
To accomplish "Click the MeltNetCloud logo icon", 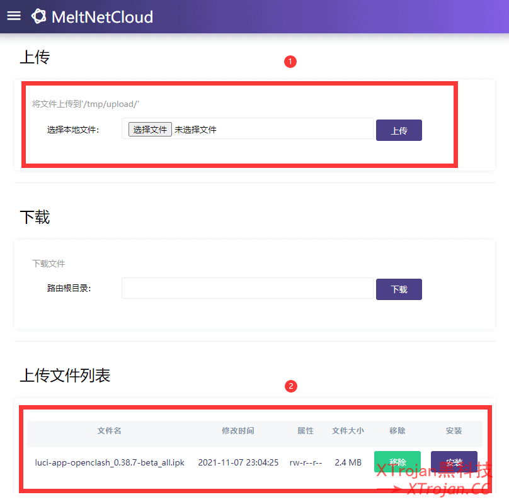I will point(39,16).
